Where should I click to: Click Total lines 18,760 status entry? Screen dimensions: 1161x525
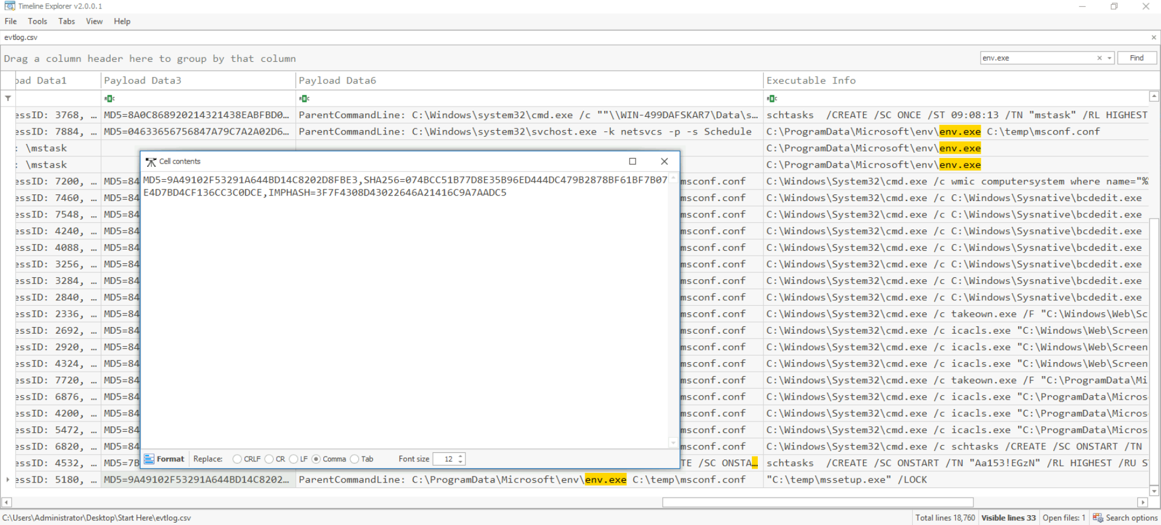(x=945, y=518)
